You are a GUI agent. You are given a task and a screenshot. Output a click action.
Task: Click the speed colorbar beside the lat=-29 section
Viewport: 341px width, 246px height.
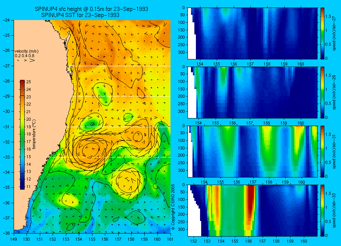click(322, 92)
